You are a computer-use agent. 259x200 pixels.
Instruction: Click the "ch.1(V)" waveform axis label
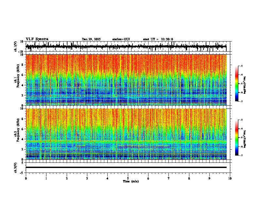(16, 46)
